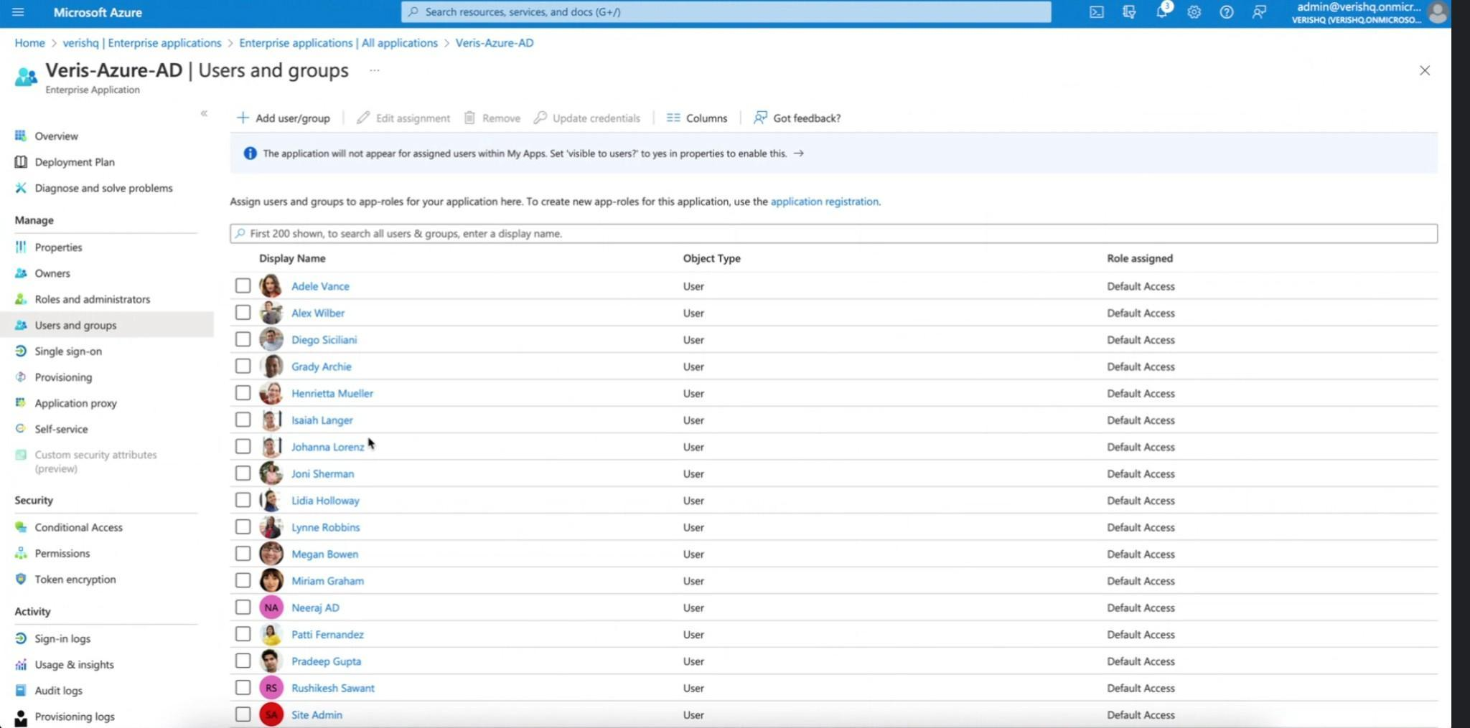The image size is (1470, 728).
Task: Click the admin account avatar
Action: [1437, 12]
